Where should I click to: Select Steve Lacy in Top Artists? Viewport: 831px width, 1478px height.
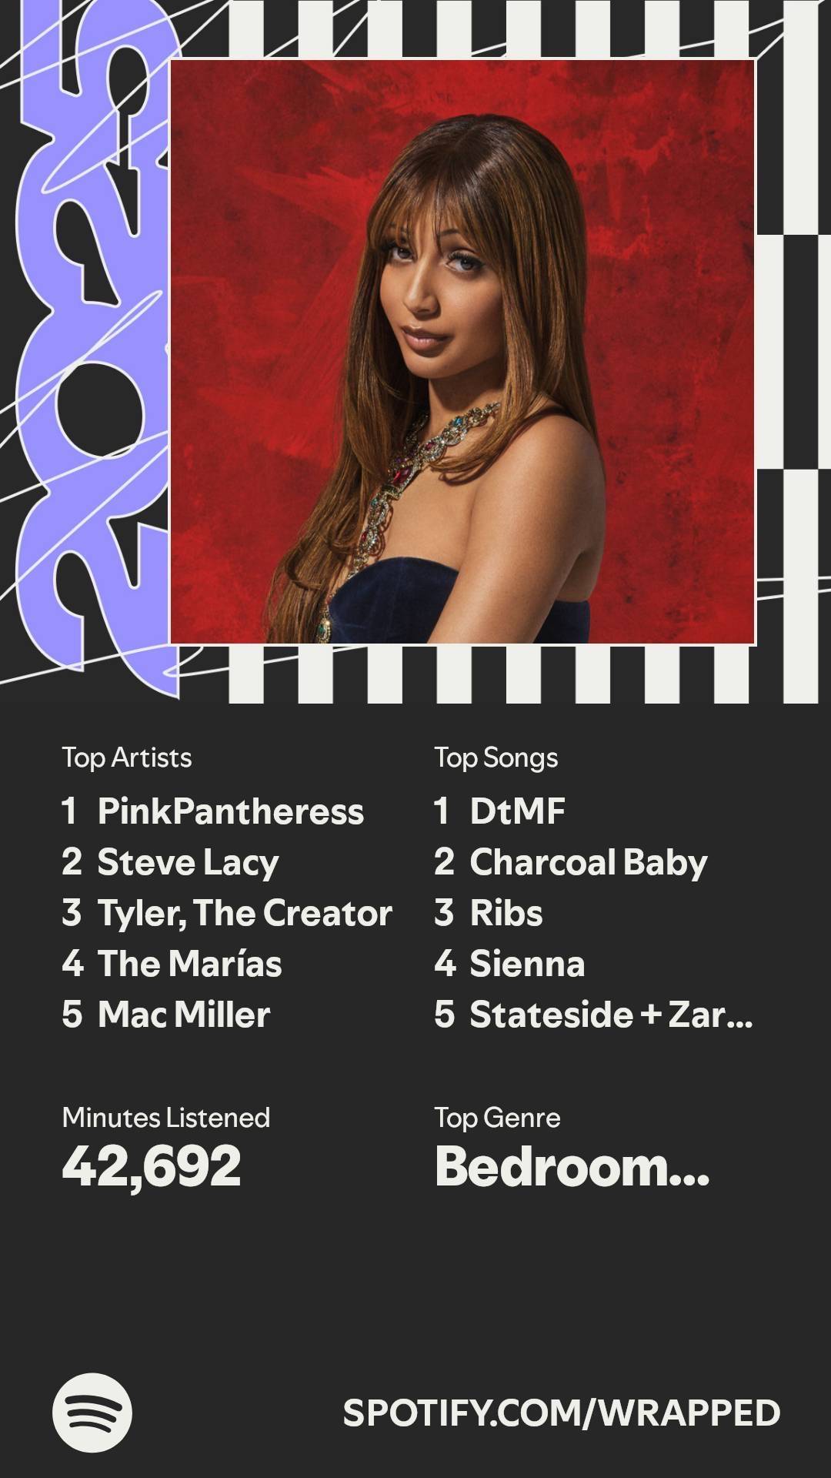188,862
